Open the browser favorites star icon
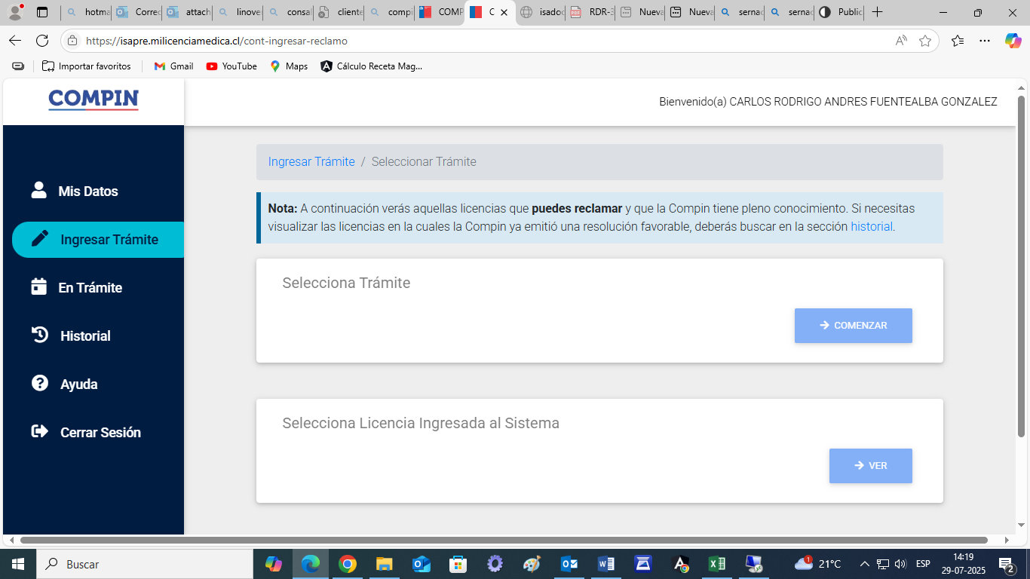Viewport: 1030px width, 579px height. (x=925, y=41)
